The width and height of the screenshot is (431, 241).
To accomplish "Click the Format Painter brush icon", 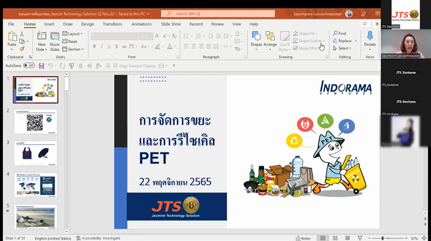I will [22, 49].
